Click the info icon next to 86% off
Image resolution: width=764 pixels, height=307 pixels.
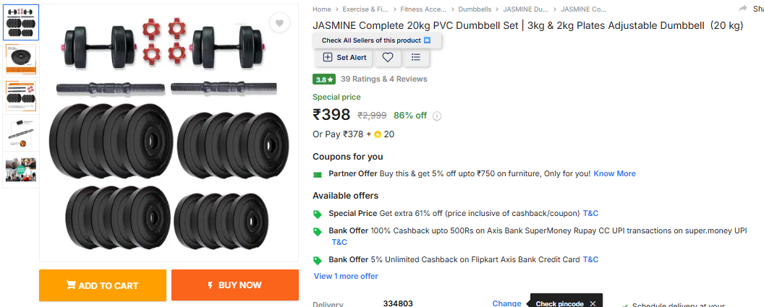[437, 116]
